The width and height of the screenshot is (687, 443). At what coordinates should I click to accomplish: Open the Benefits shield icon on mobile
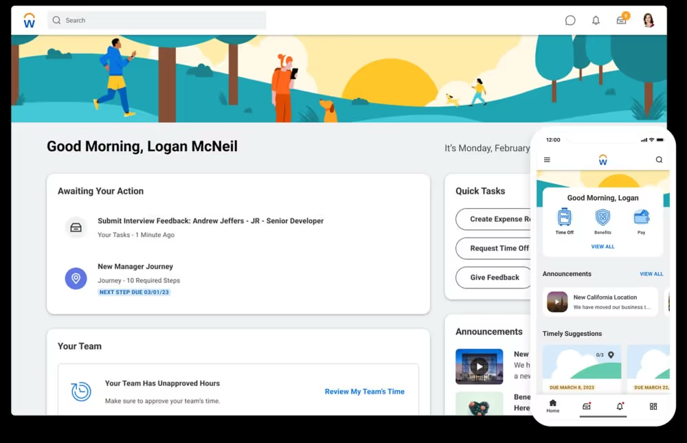tap(603, 222)
